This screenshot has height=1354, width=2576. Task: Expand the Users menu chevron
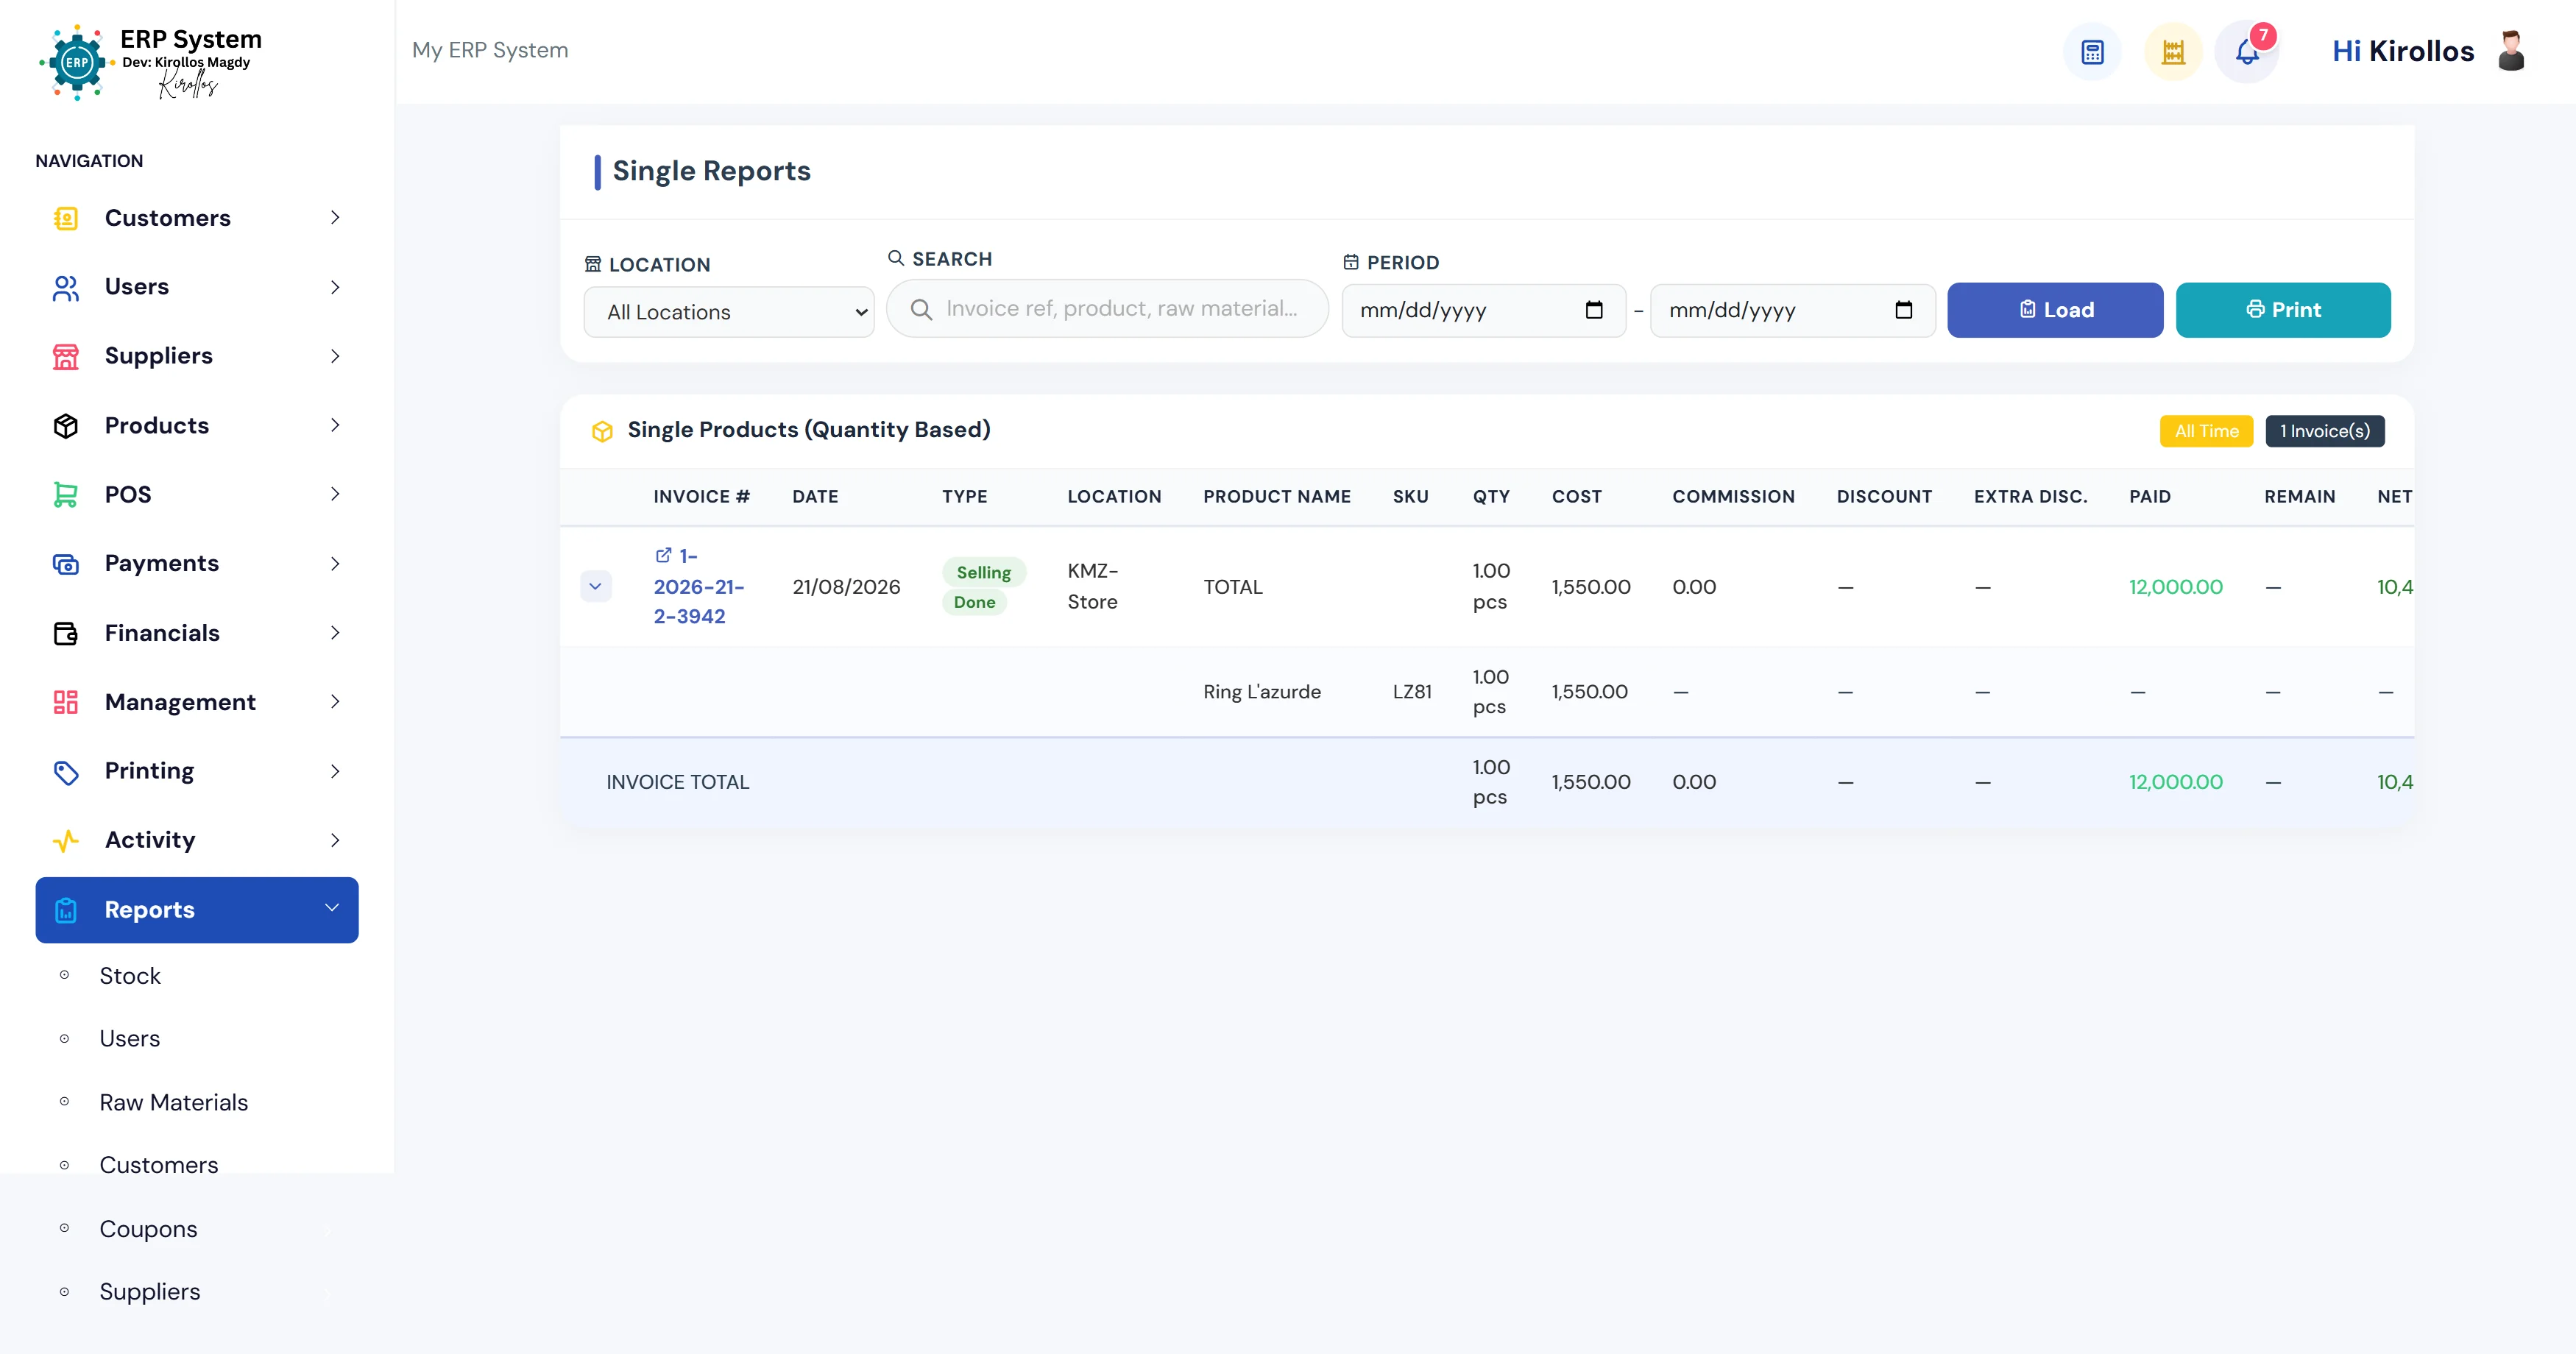click(335, 288)
